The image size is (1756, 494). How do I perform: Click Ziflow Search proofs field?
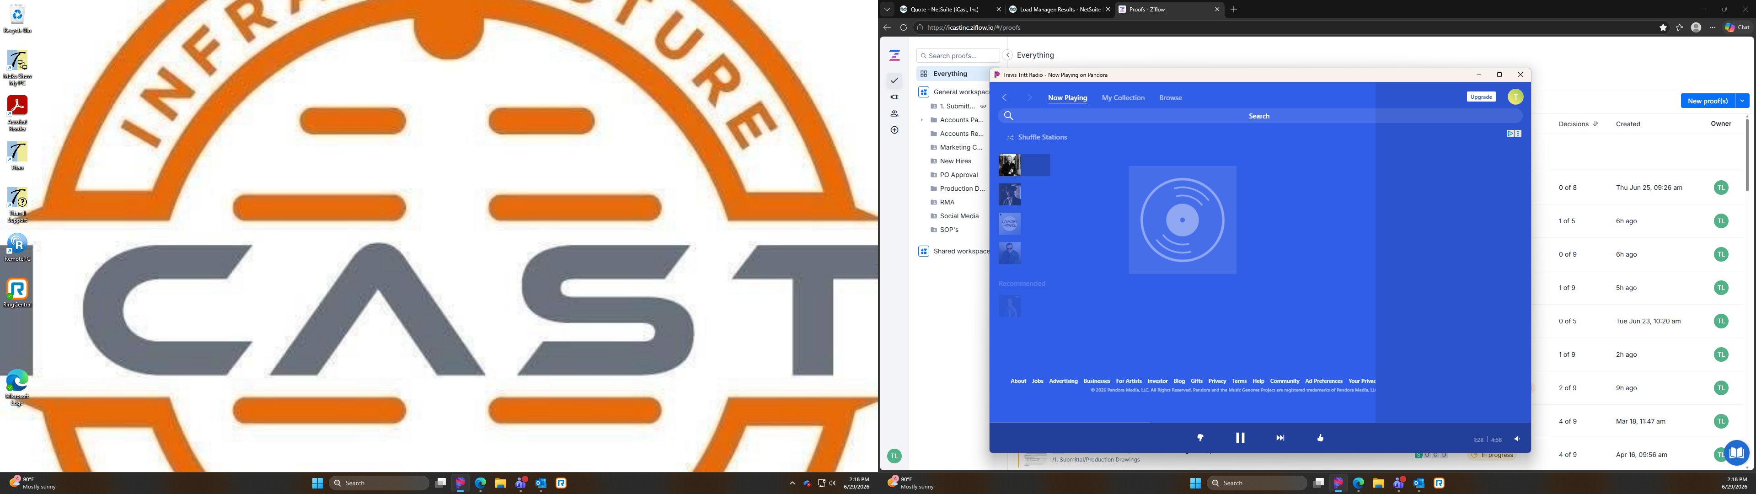958,55
